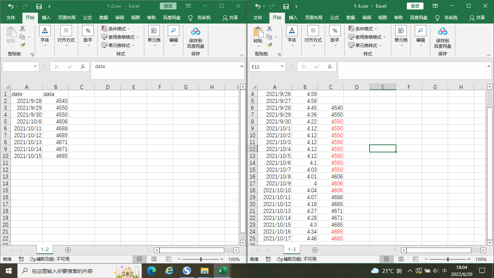Open Quick Access customize dropdown in 1-3.csv
The height and width of the screenshot is (278, 494).
(x=296, y=7)
